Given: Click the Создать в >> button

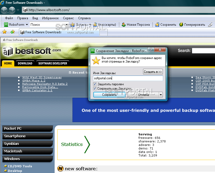Looking at the screenshot, I should point(153,72).
